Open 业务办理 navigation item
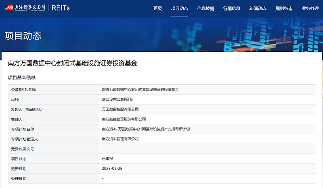 pos(310,8)
